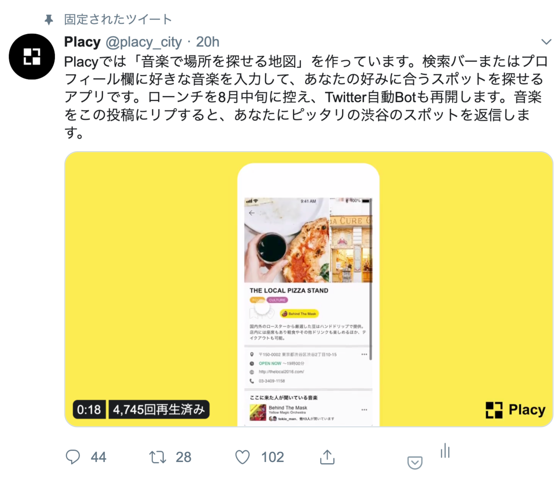Expand the tweet options chevron

(x=546, y=42)
